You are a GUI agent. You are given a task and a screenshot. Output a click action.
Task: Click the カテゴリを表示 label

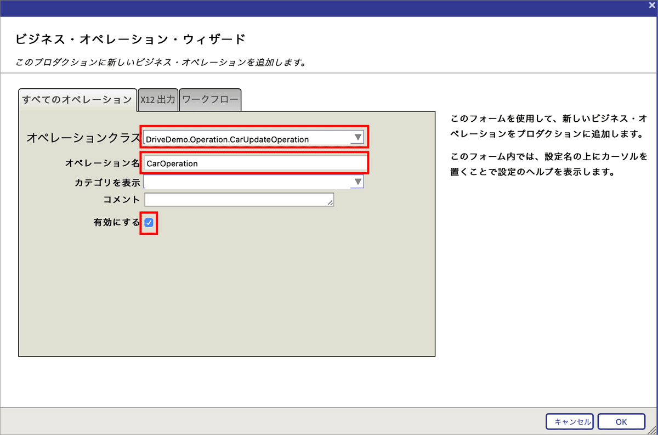107,182
